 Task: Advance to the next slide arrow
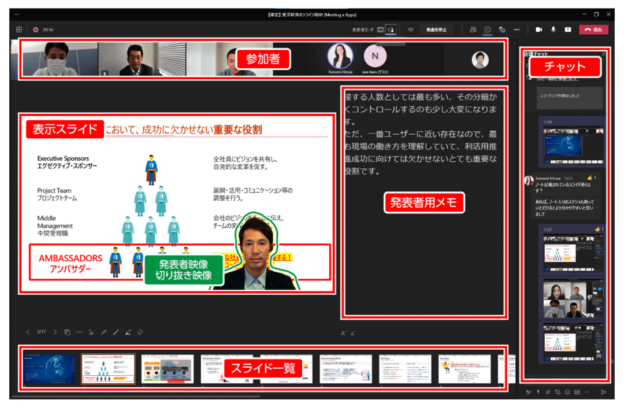coord(55,332)
